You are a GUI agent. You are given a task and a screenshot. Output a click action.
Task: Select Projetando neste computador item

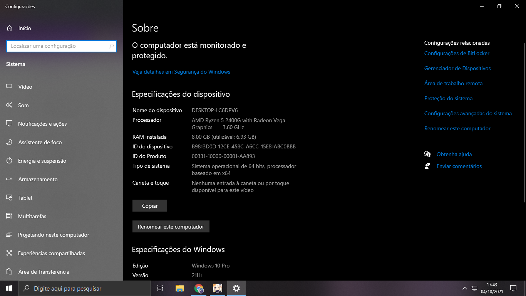62,235
